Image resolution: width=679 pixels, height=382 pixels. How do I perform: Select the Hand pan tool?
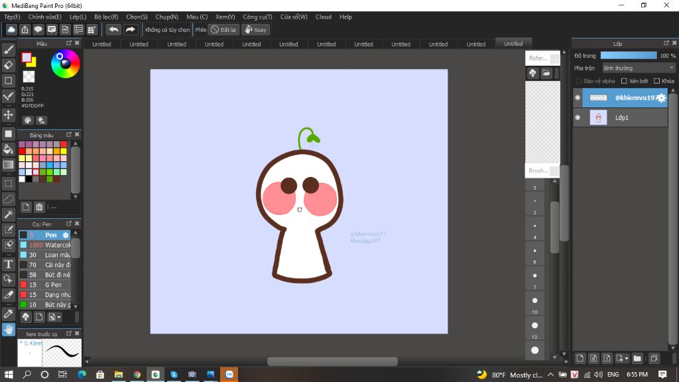[x=8, y=330]
